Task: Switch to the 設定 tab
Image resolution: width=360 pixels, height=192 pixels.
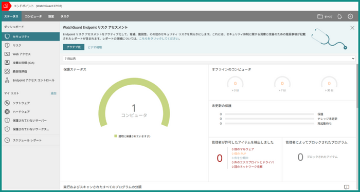Action: point(51,16)
